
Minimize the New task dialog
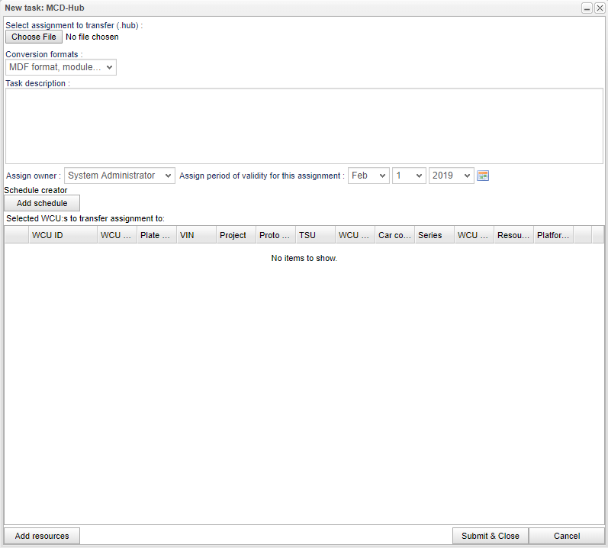click(x=587, y=8)
